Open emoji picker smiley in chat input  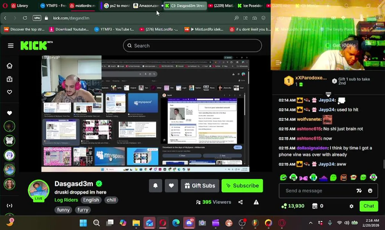(370, 191)
